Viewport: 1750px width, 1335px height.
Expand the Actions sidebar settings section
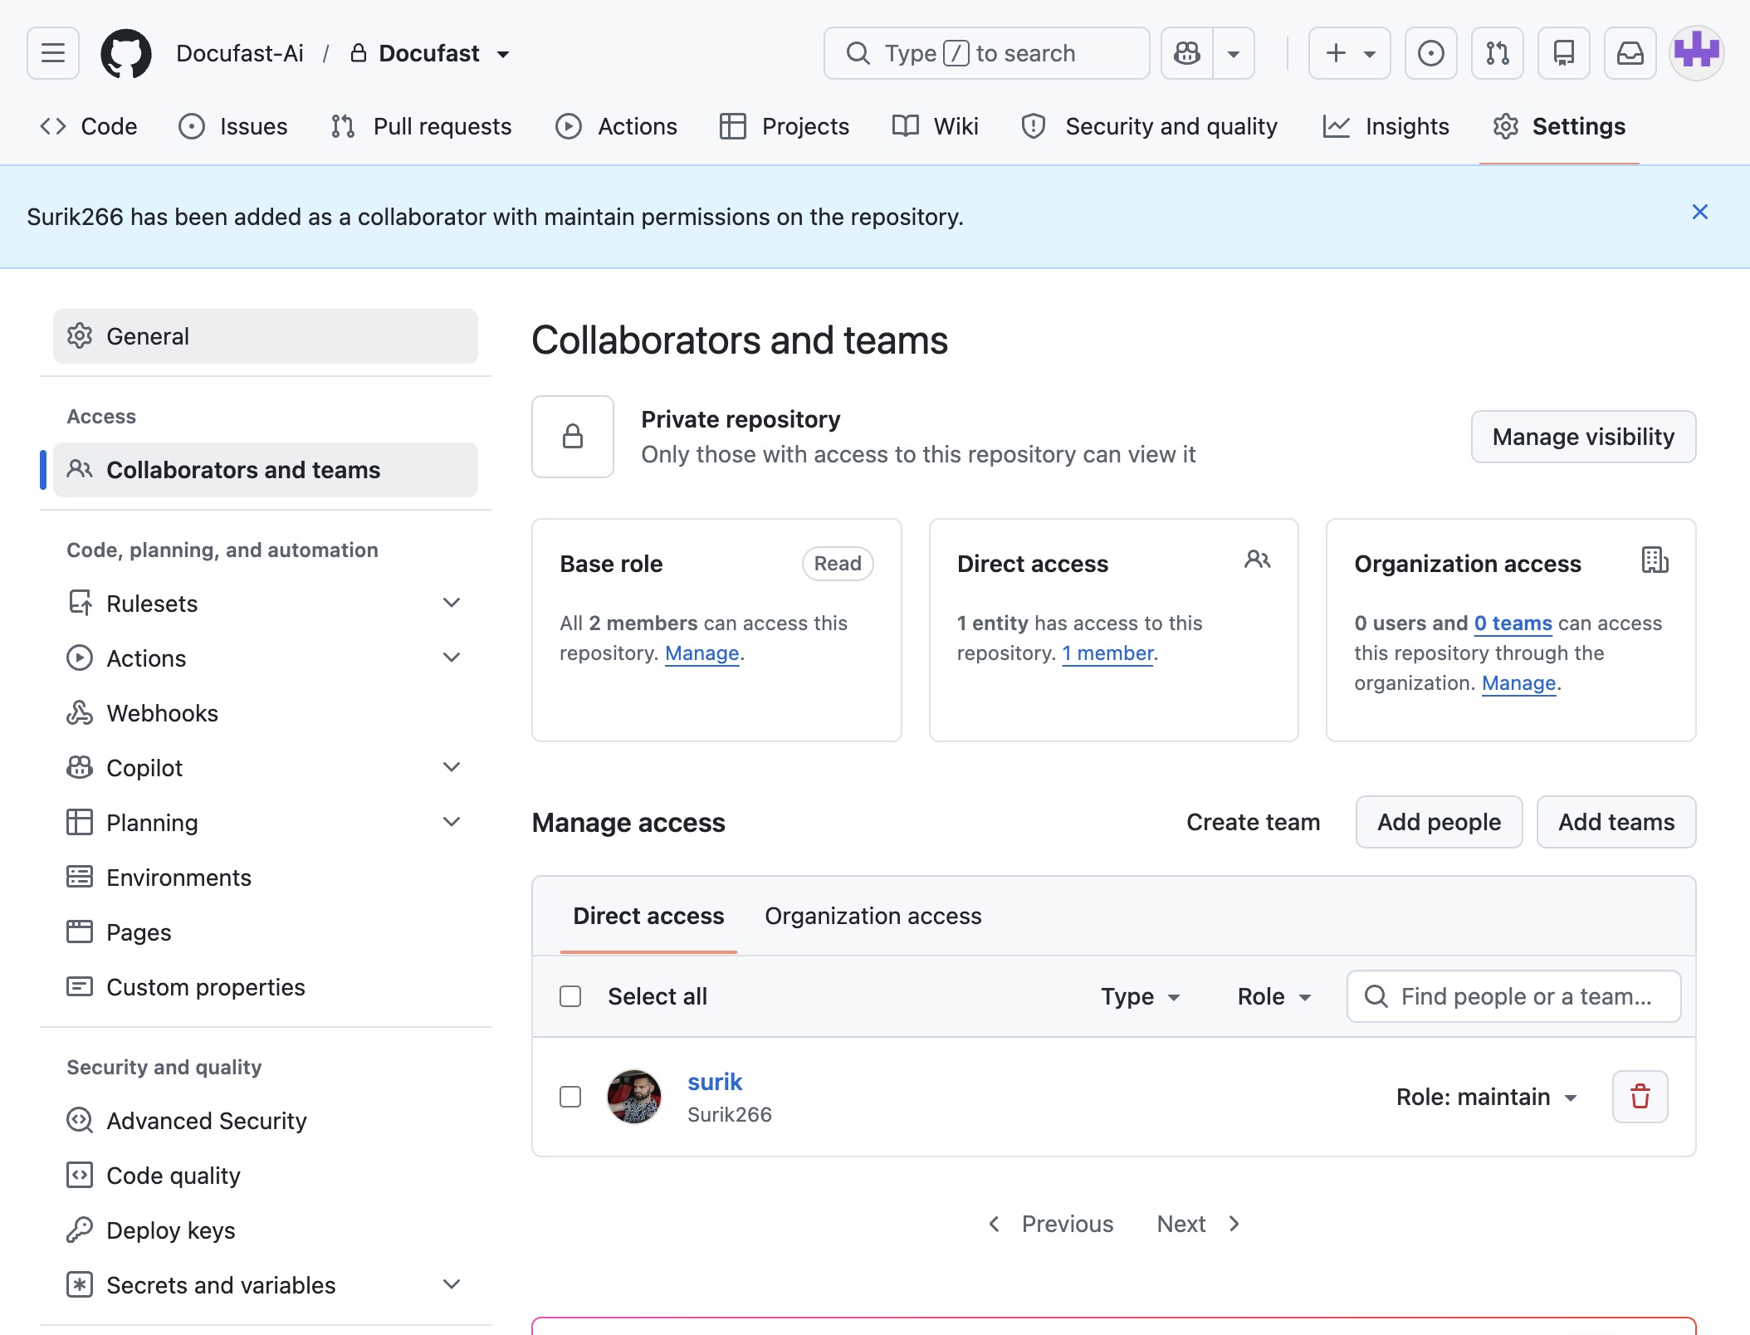pos(452,658)
